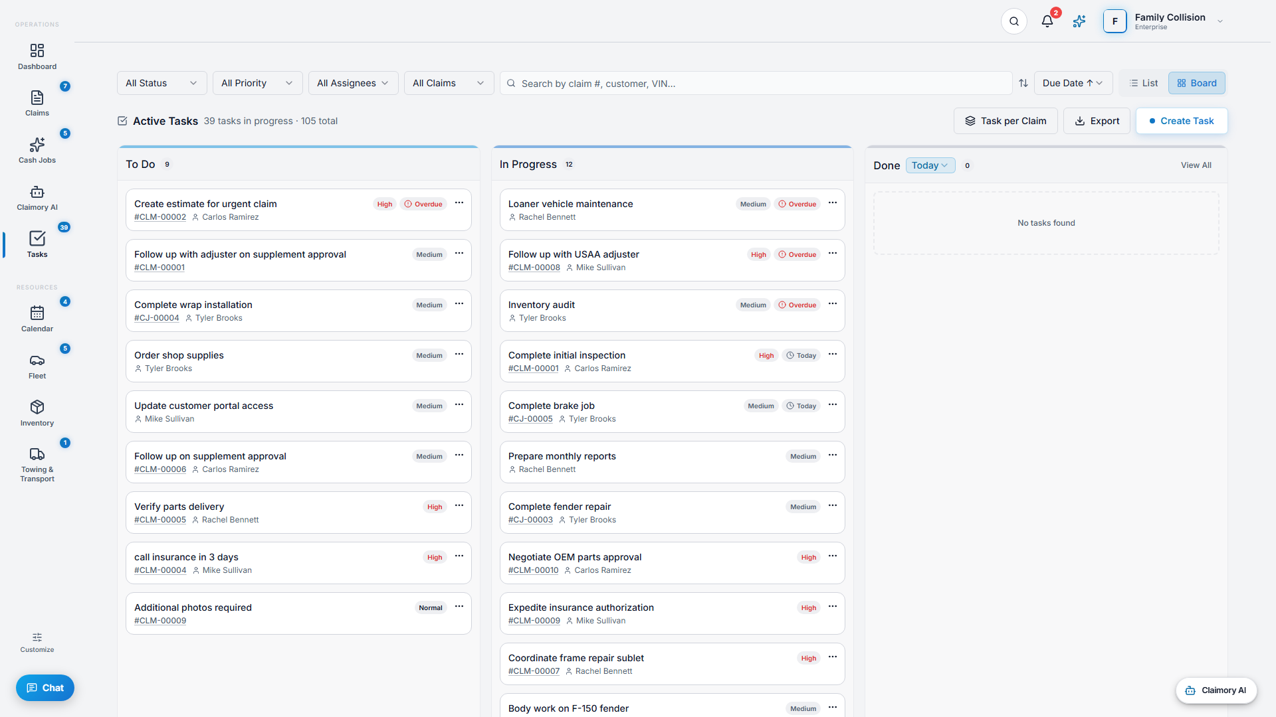Click the call insurance in 3 days task

[x=298, y=563]
